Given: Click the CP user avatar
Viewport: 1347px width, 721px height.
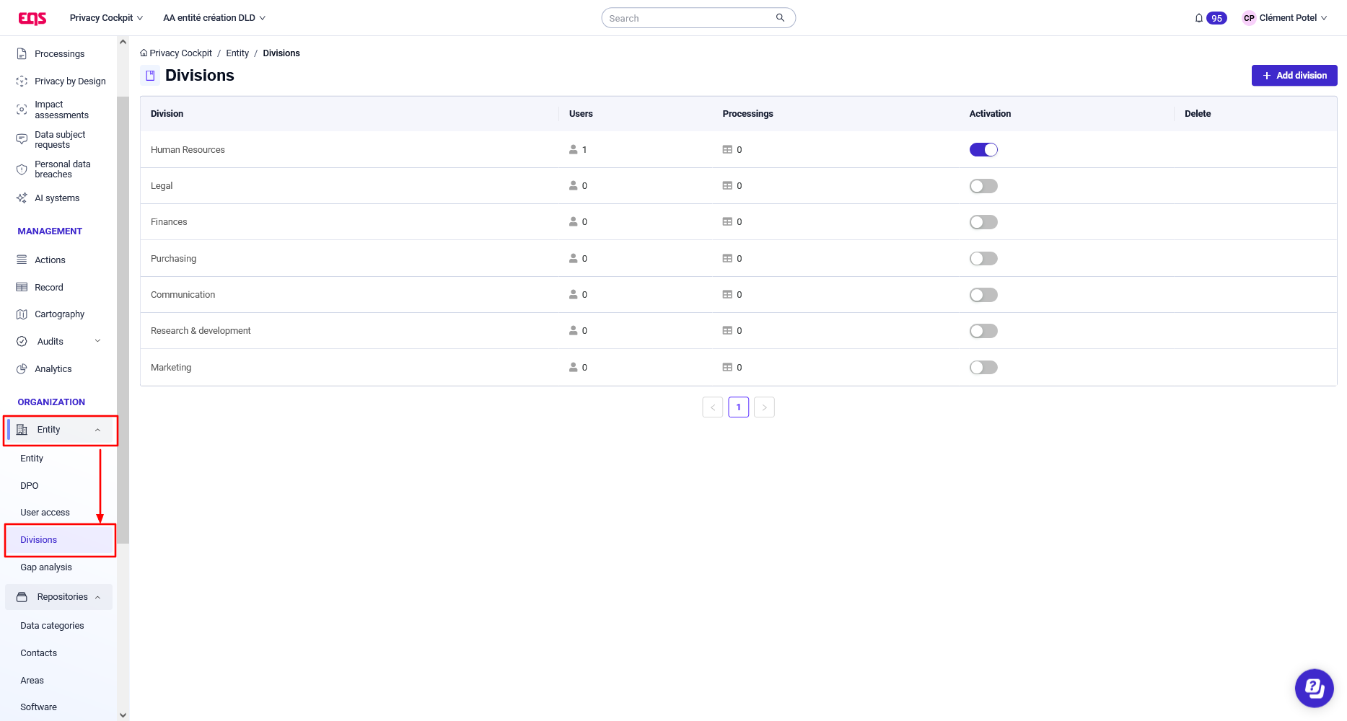Looking at the screenshot, I should tap(1249, 18).
